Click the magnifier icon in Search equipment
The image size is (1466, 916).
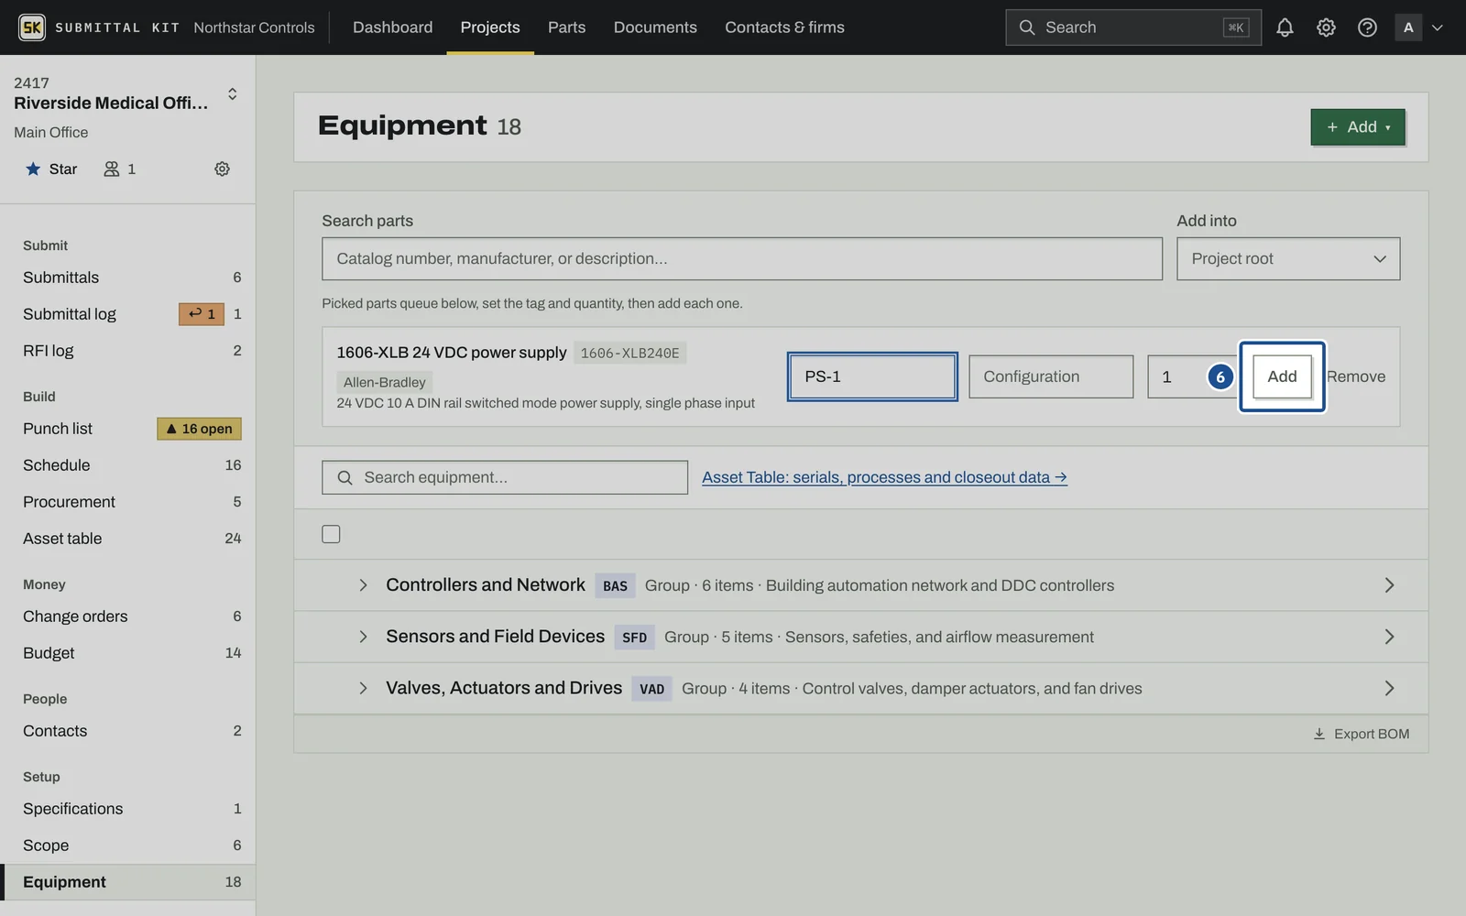tap(345, 477)
